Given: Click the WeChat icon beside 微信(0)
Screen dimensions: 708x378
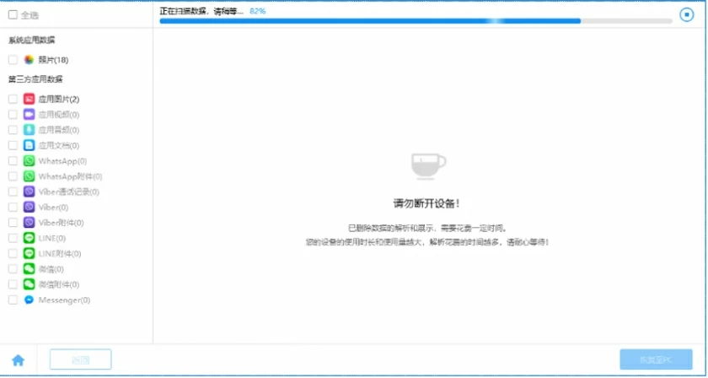Looking at the screenshot, I should (29, 268).
